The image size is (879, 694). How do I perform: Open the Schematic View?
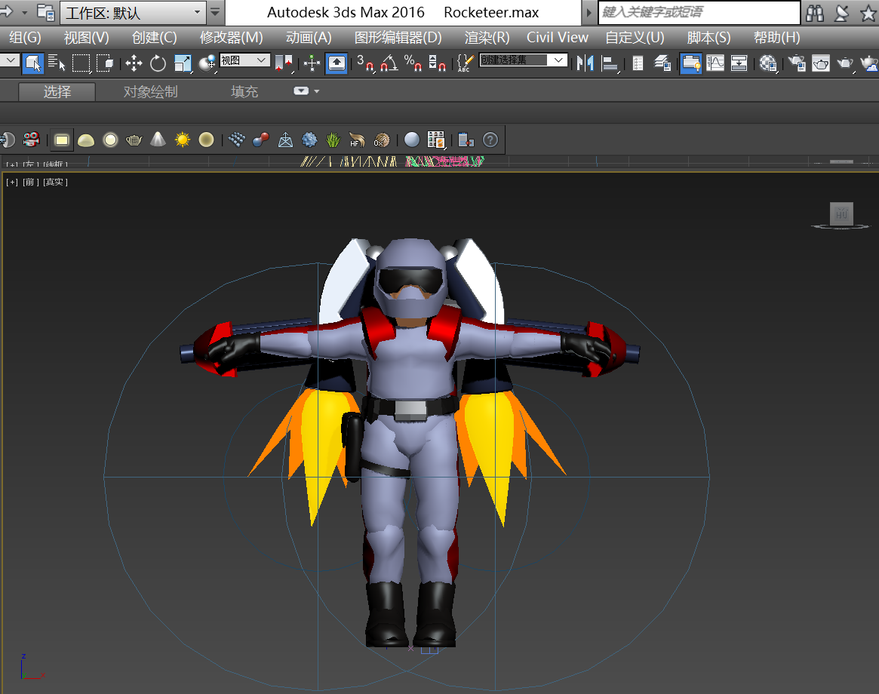[x=739, y=63]
